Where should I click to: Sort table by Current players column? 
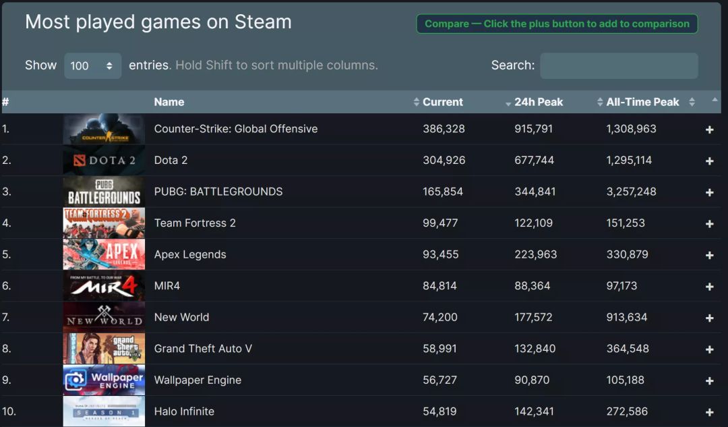click(442, 102)
